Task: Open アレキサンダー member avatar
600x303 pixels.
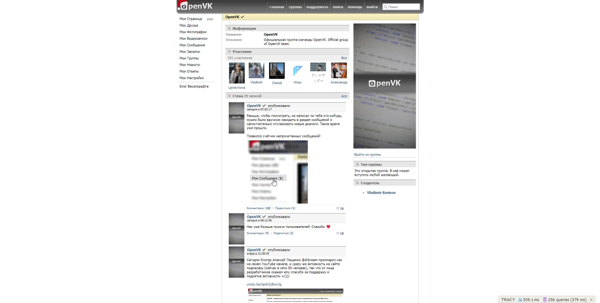Action: click(318, 67)
